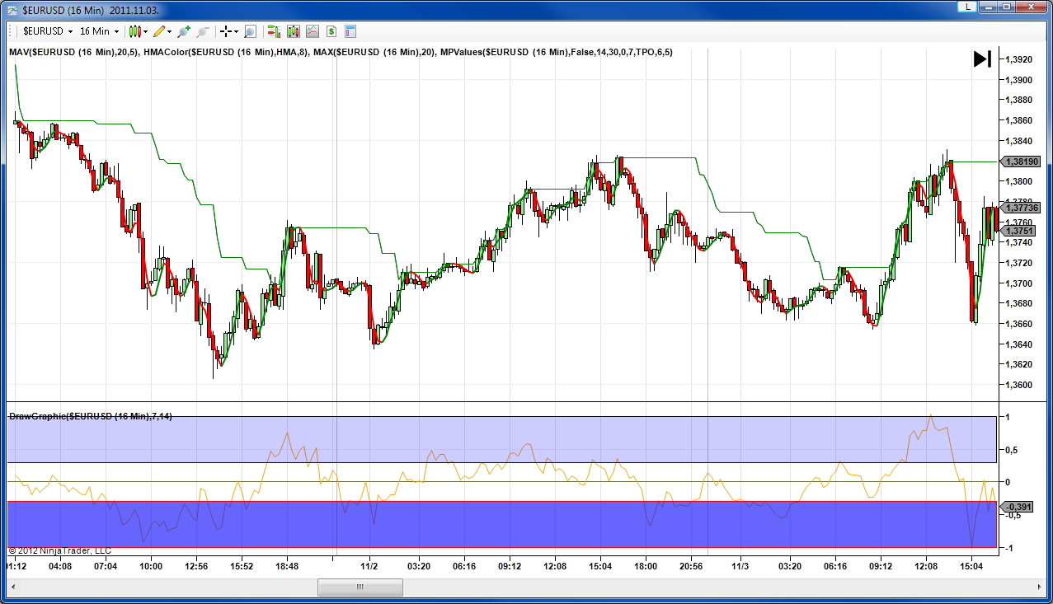Click the zoom in magnifier icon

pos(183,31)
